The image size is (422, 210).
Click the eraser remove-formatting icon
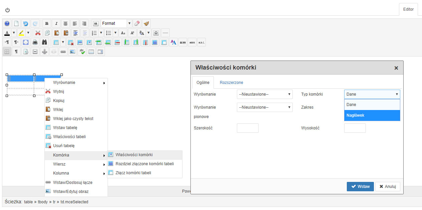(x=137, y=23)
